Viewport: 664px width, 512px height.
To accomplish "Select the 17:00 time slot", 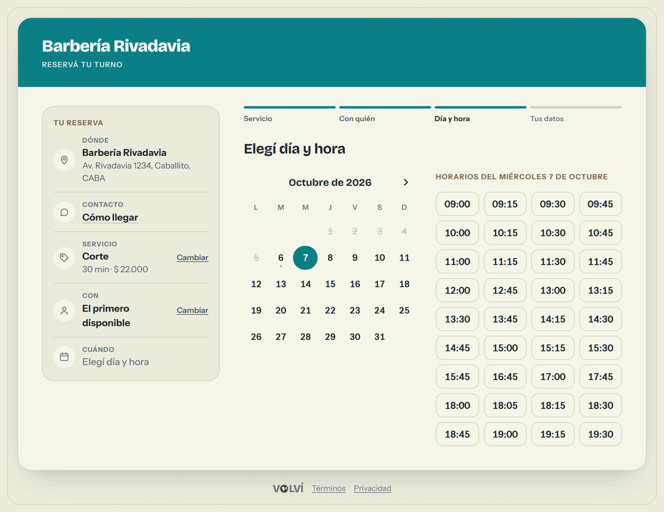I will tap(553, 377).
